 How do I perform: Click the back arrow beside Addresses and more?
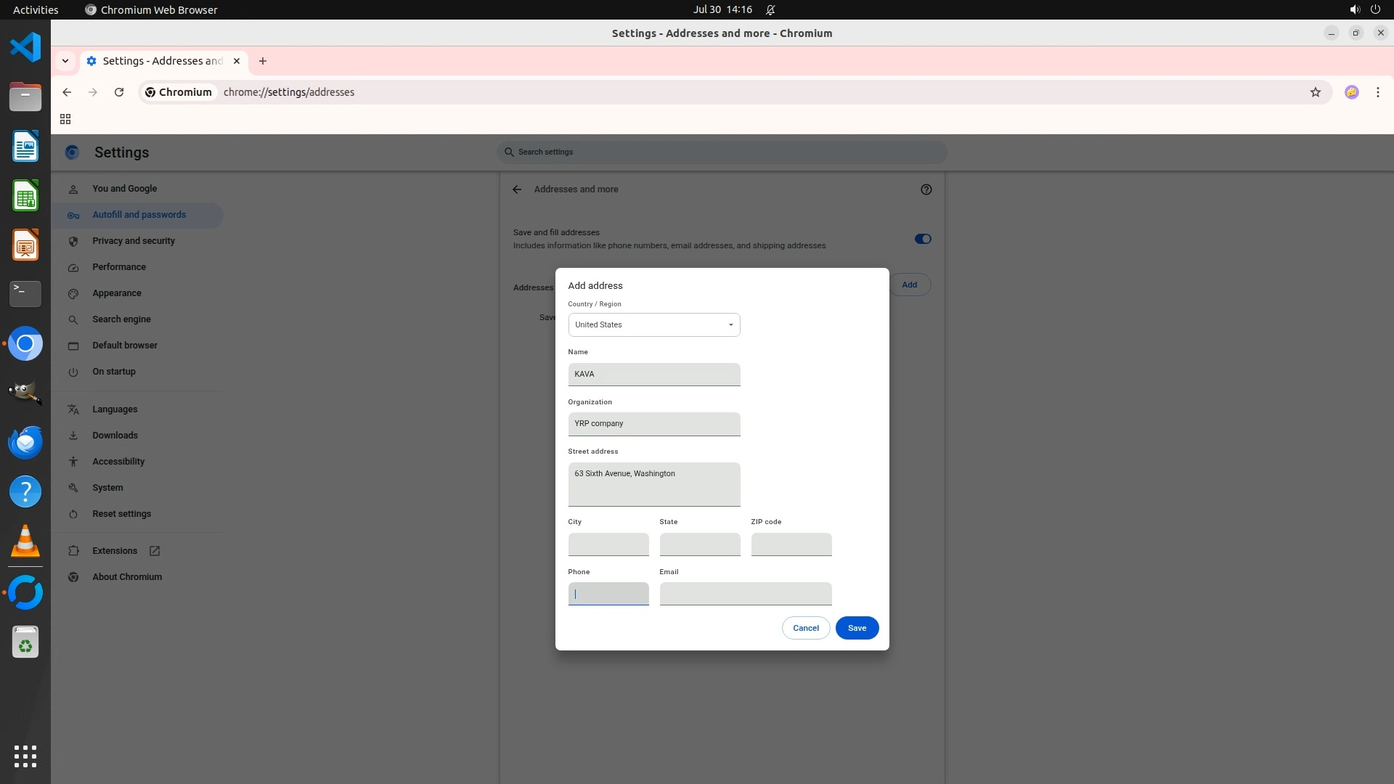[x=517, y=189]
